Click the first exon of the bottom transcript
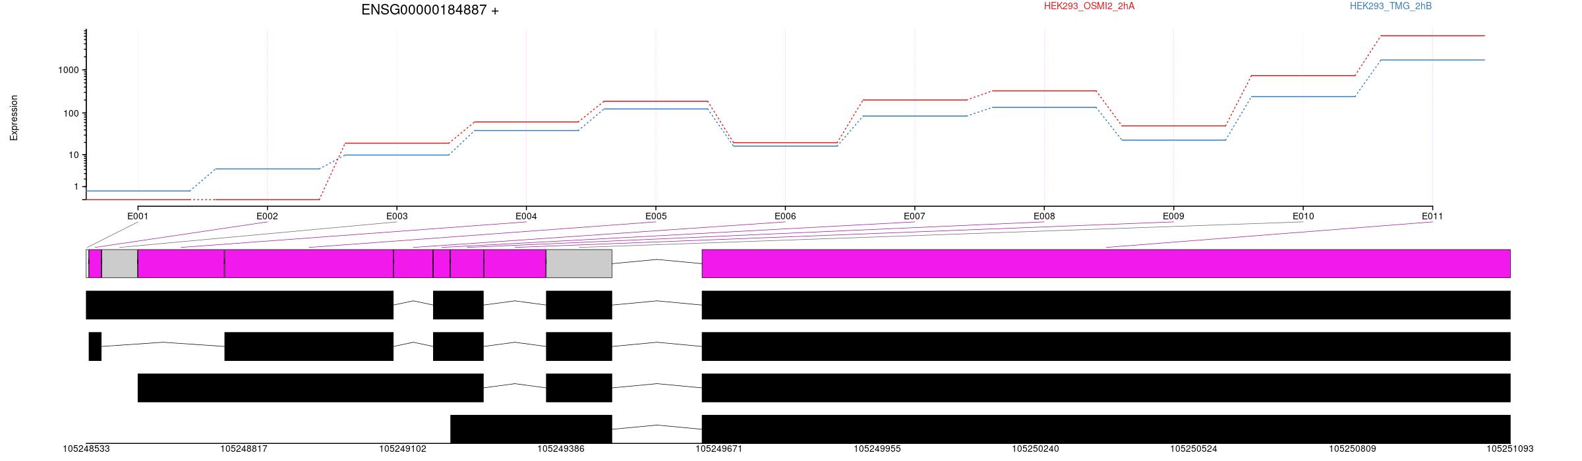1582x461 pixels. pos(531,429)
